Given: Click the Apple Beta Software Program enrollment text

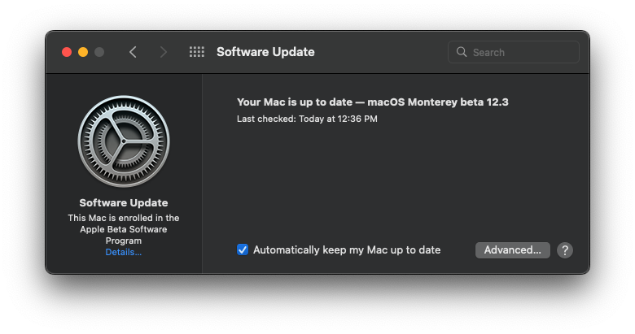Looking at the screenshot, I should click(124, 229).
